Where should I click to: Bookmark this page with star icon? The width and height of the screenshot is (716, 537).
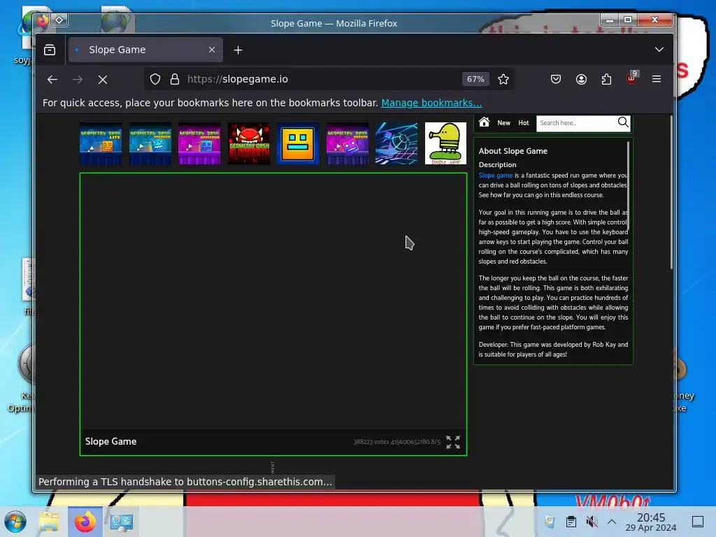503,80
